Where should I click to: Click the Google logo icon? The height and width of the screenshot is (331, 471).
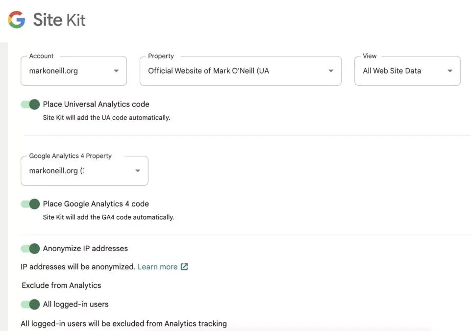coord(15,20)
